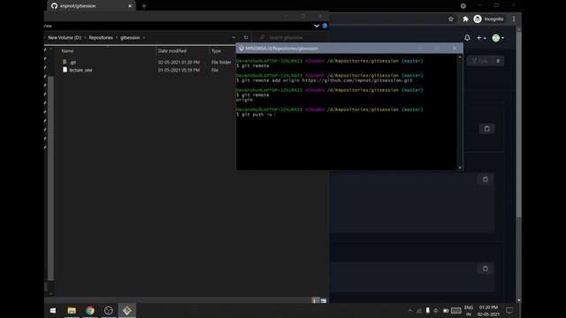The image size is (566, 318).
Task: Sort files by Date modified column
Action: [x=172, y=51]
